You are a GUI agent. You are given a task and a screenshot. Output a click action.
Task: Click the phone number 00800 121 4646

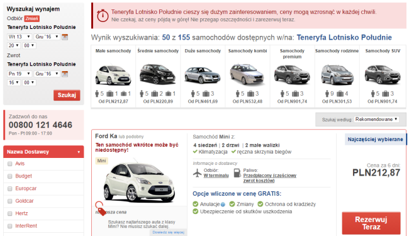(40, 125)
